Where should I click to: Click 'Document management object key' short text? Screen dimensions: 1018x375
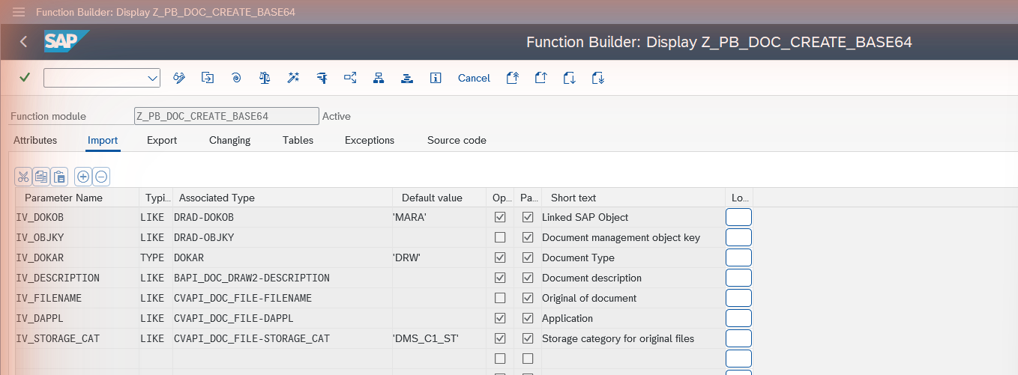621,237
